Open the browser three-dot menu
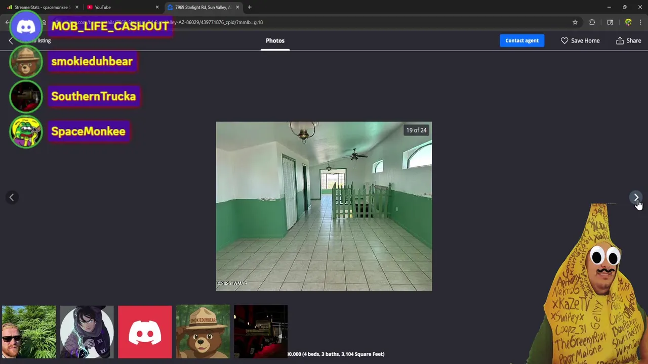Viewport: 648px width, 364px height. [x=640, y=22]
